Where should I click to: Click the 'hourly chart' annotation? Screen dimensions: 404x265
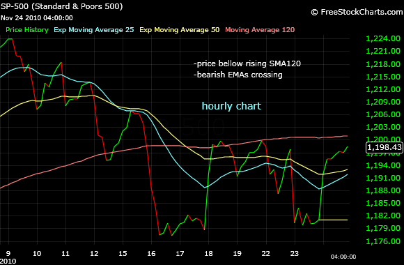coord(231,106)
